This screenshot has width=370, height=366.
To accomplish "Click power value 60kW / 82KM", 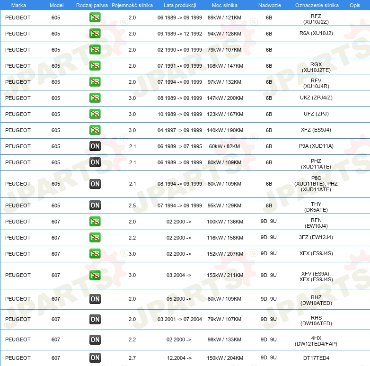I will [224, 146].
